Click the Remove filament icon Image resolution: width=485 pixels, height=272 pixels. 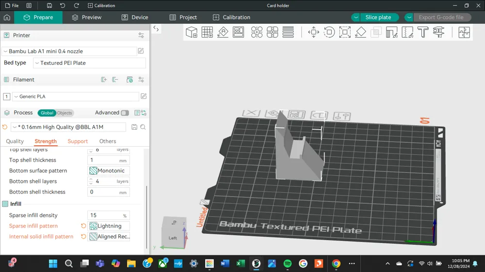(115, 80)
